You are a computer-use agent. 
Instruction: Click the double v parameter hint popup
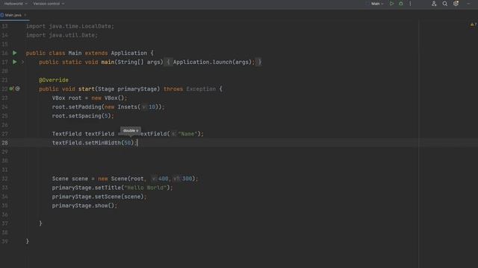point(131,130)
